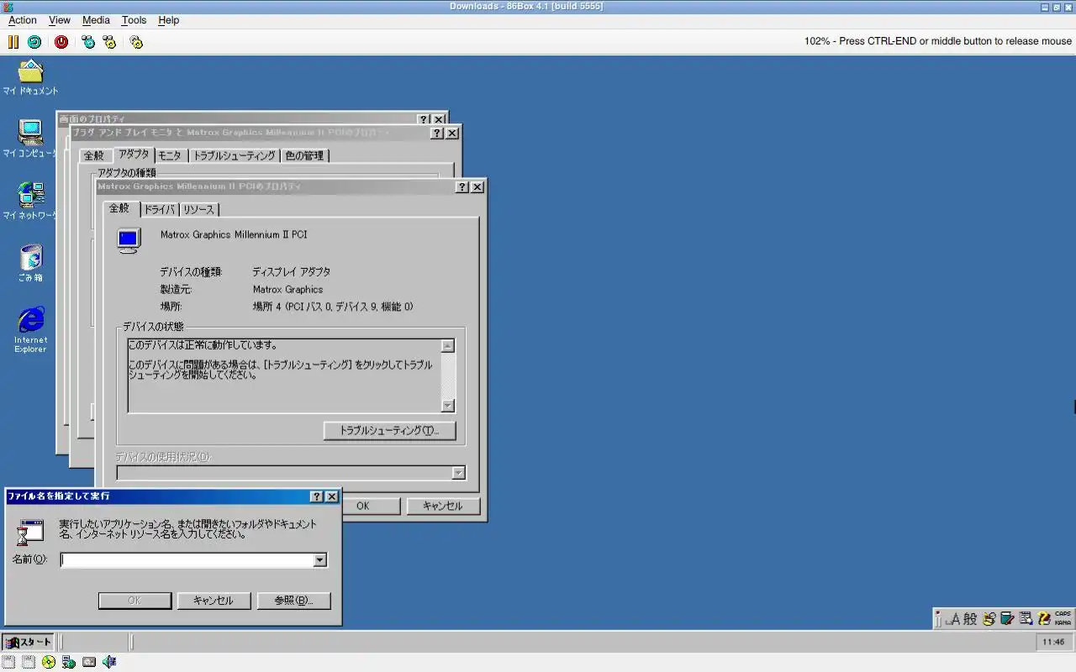This screenshot has width=1076, height=672.
Task: Click the IME input mode 'A' icon
Action: pyautogui.click(x=952, y=619)
